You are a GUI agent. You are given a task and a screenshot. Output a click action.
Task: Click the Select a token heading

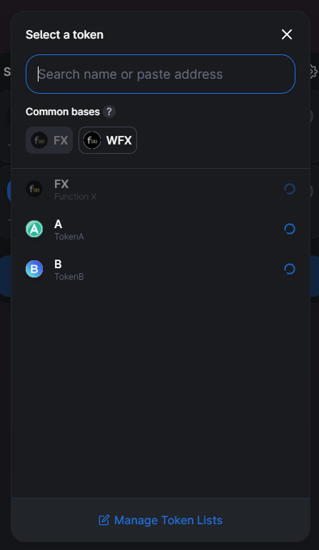click(x=64, y=35)
